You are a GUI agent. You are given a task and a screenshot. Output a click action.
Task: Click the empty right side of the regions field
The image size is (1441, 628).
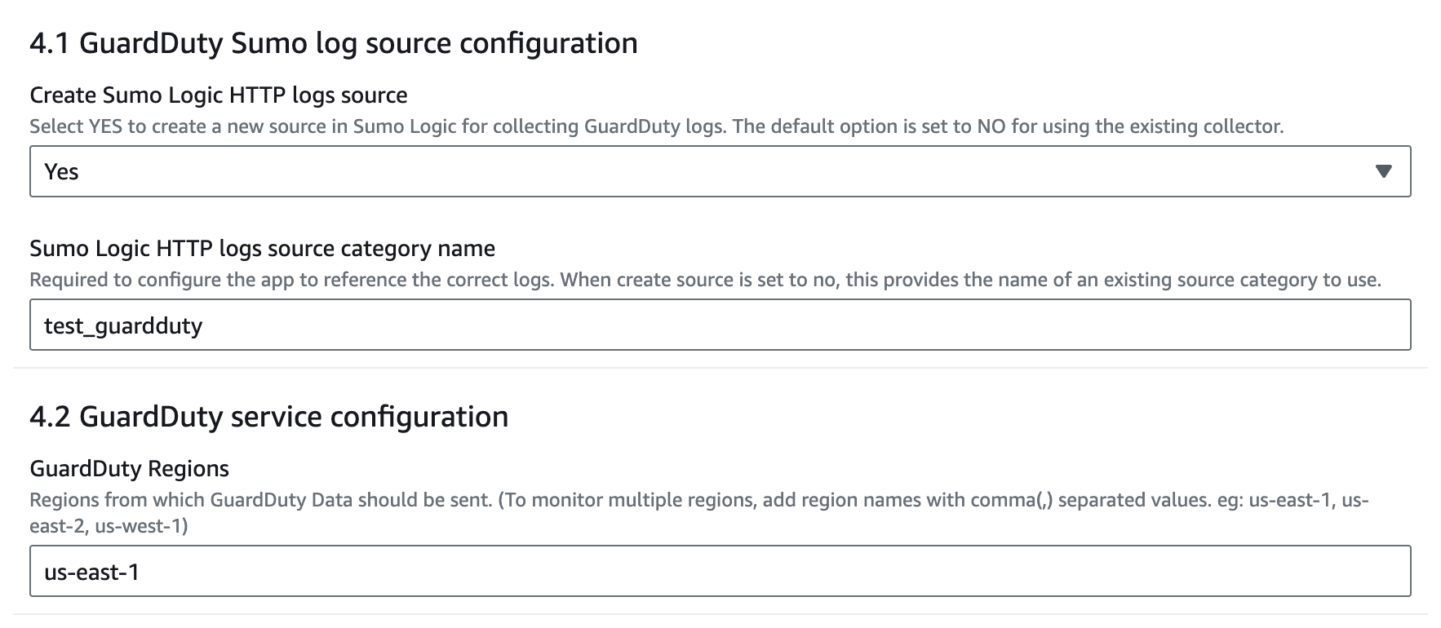(x=1142, y=571)
